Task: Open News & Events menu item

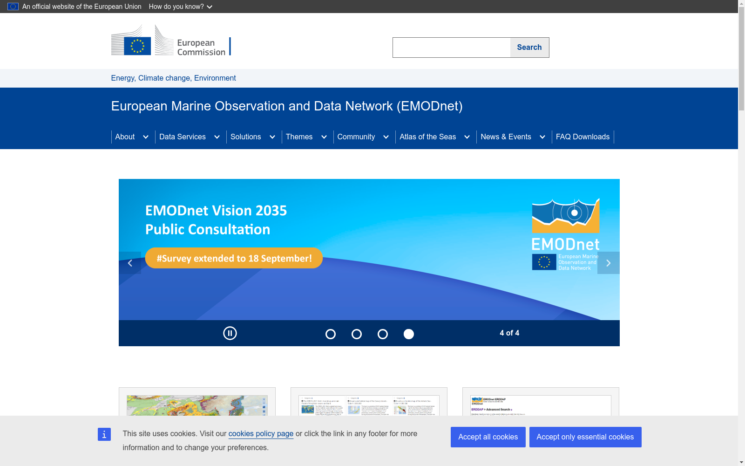Action: (x=506, y=137)
